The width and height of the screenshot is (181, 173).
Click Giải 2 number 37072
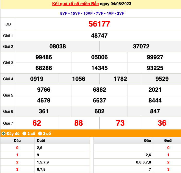(141, 46)
